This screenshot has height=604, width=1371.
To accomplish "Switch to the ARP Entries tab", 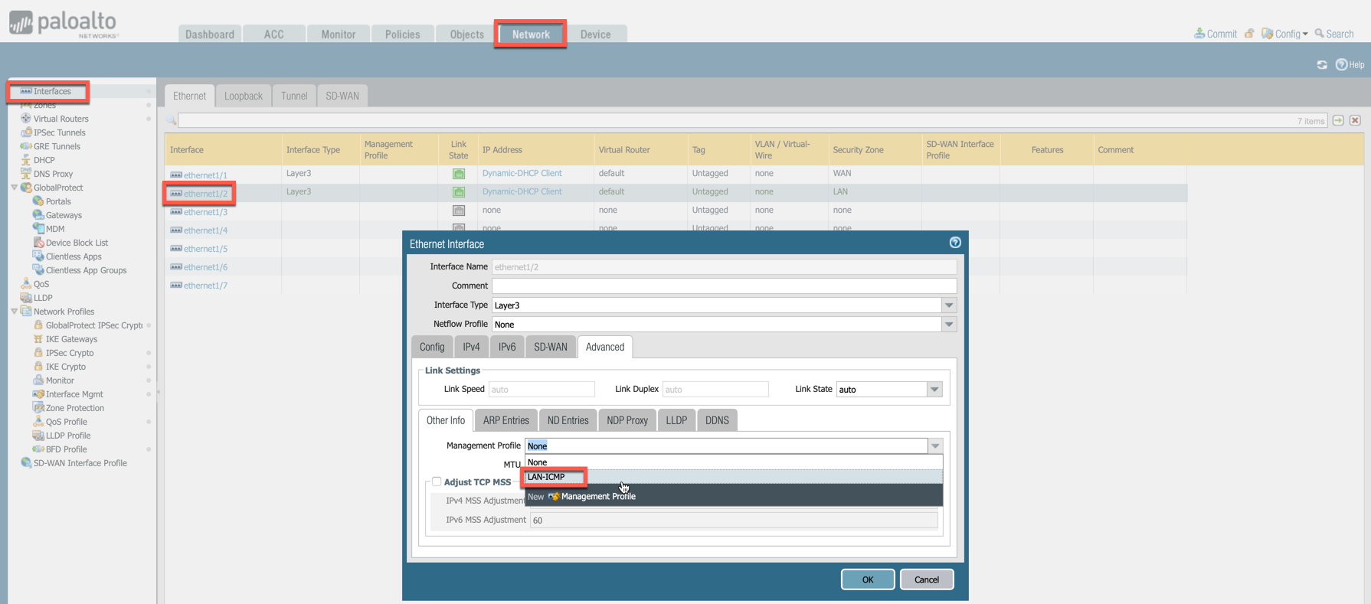I will click(x=506, y=420).
